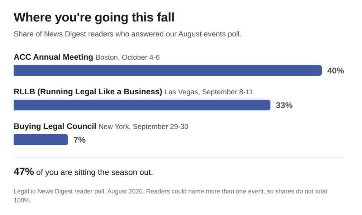Select the poll subtitle about August events

(x=128, y=34)
